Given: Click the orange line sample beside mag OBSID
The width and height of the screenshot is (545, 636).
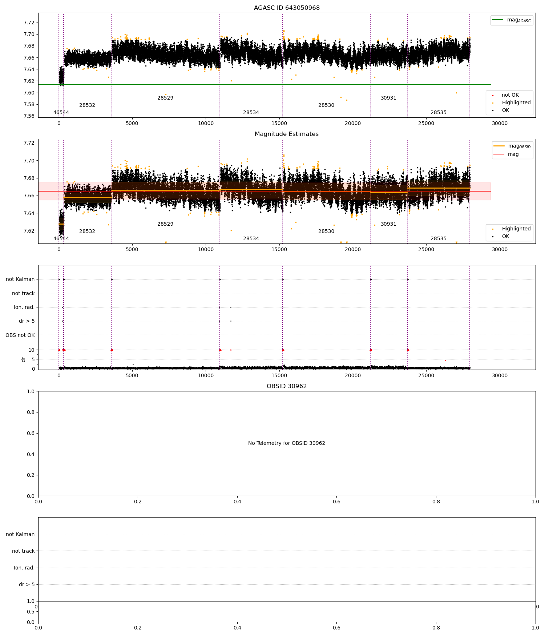Looking at the screenshot, I should 499,146.
